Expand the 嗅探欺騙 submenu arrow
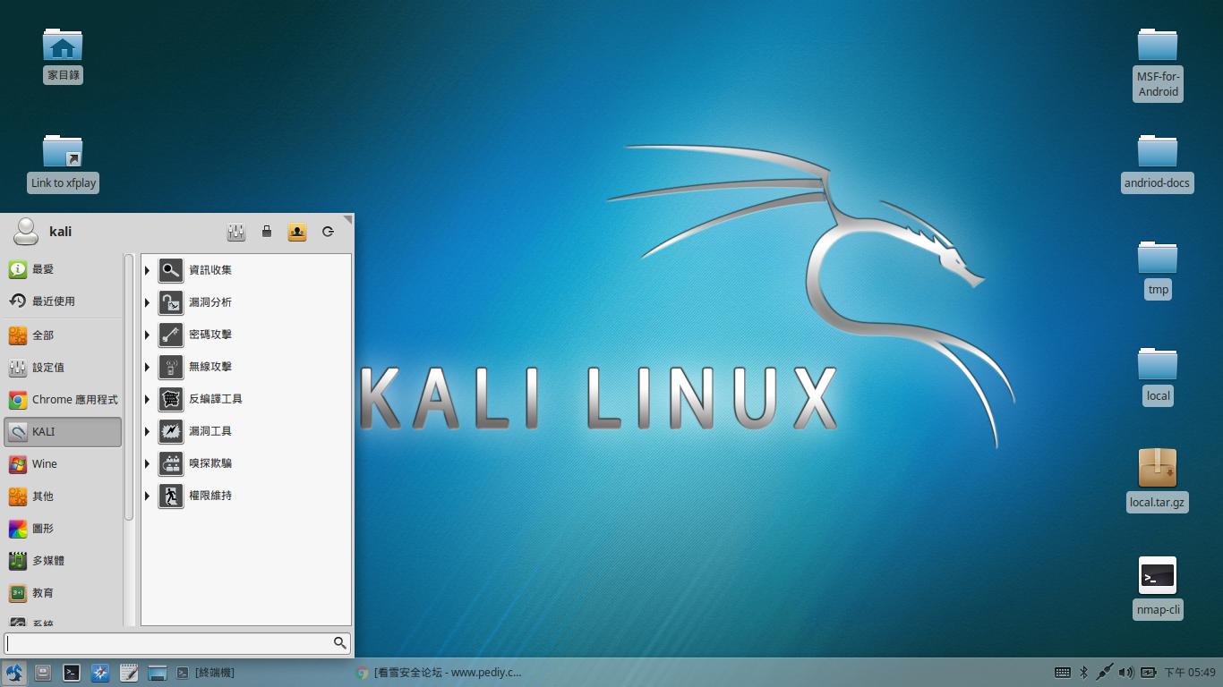 [148, 463]
